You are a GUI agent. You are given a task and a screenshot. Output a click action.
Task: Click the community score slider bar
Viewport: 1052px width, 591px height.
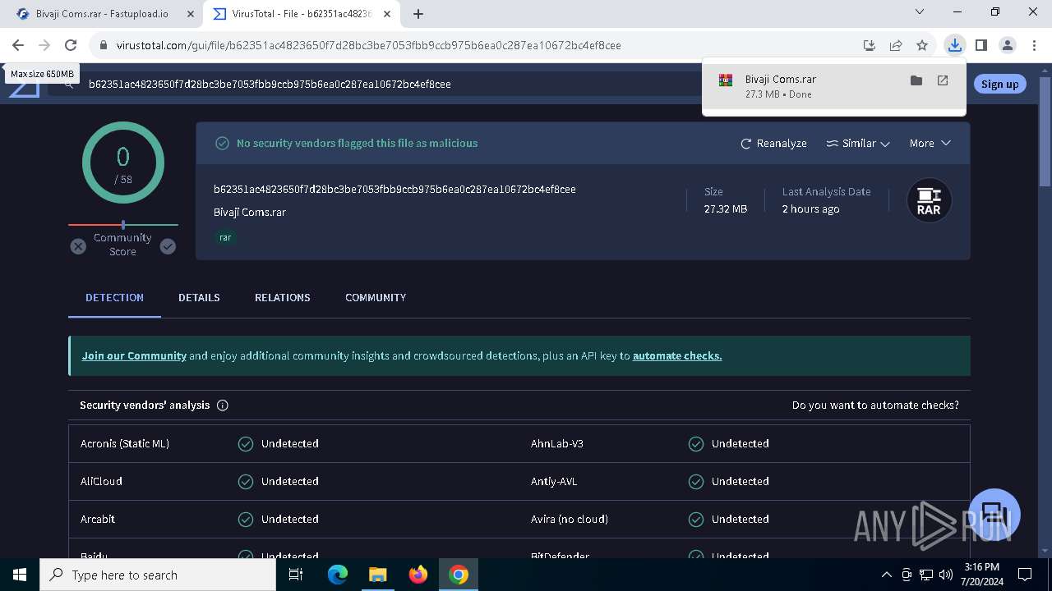pos(123,224)
